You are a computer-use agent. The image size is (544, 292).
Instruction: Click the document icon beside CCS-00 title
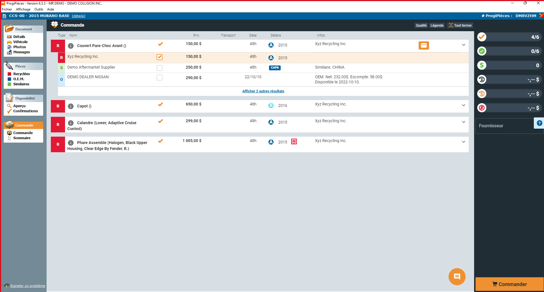[x=5, y=16]
